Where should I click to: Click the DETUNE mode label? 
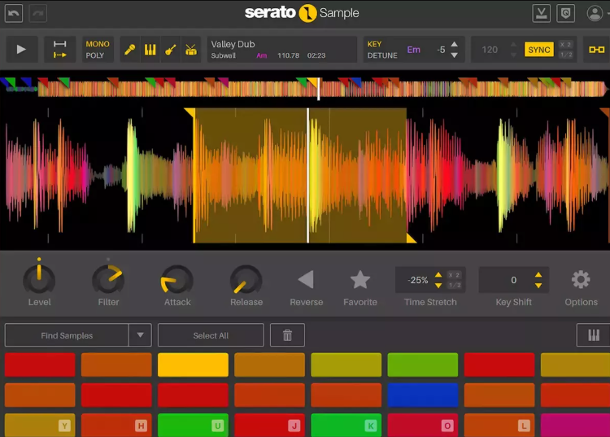pyautogui.click(x=382, y=55)
